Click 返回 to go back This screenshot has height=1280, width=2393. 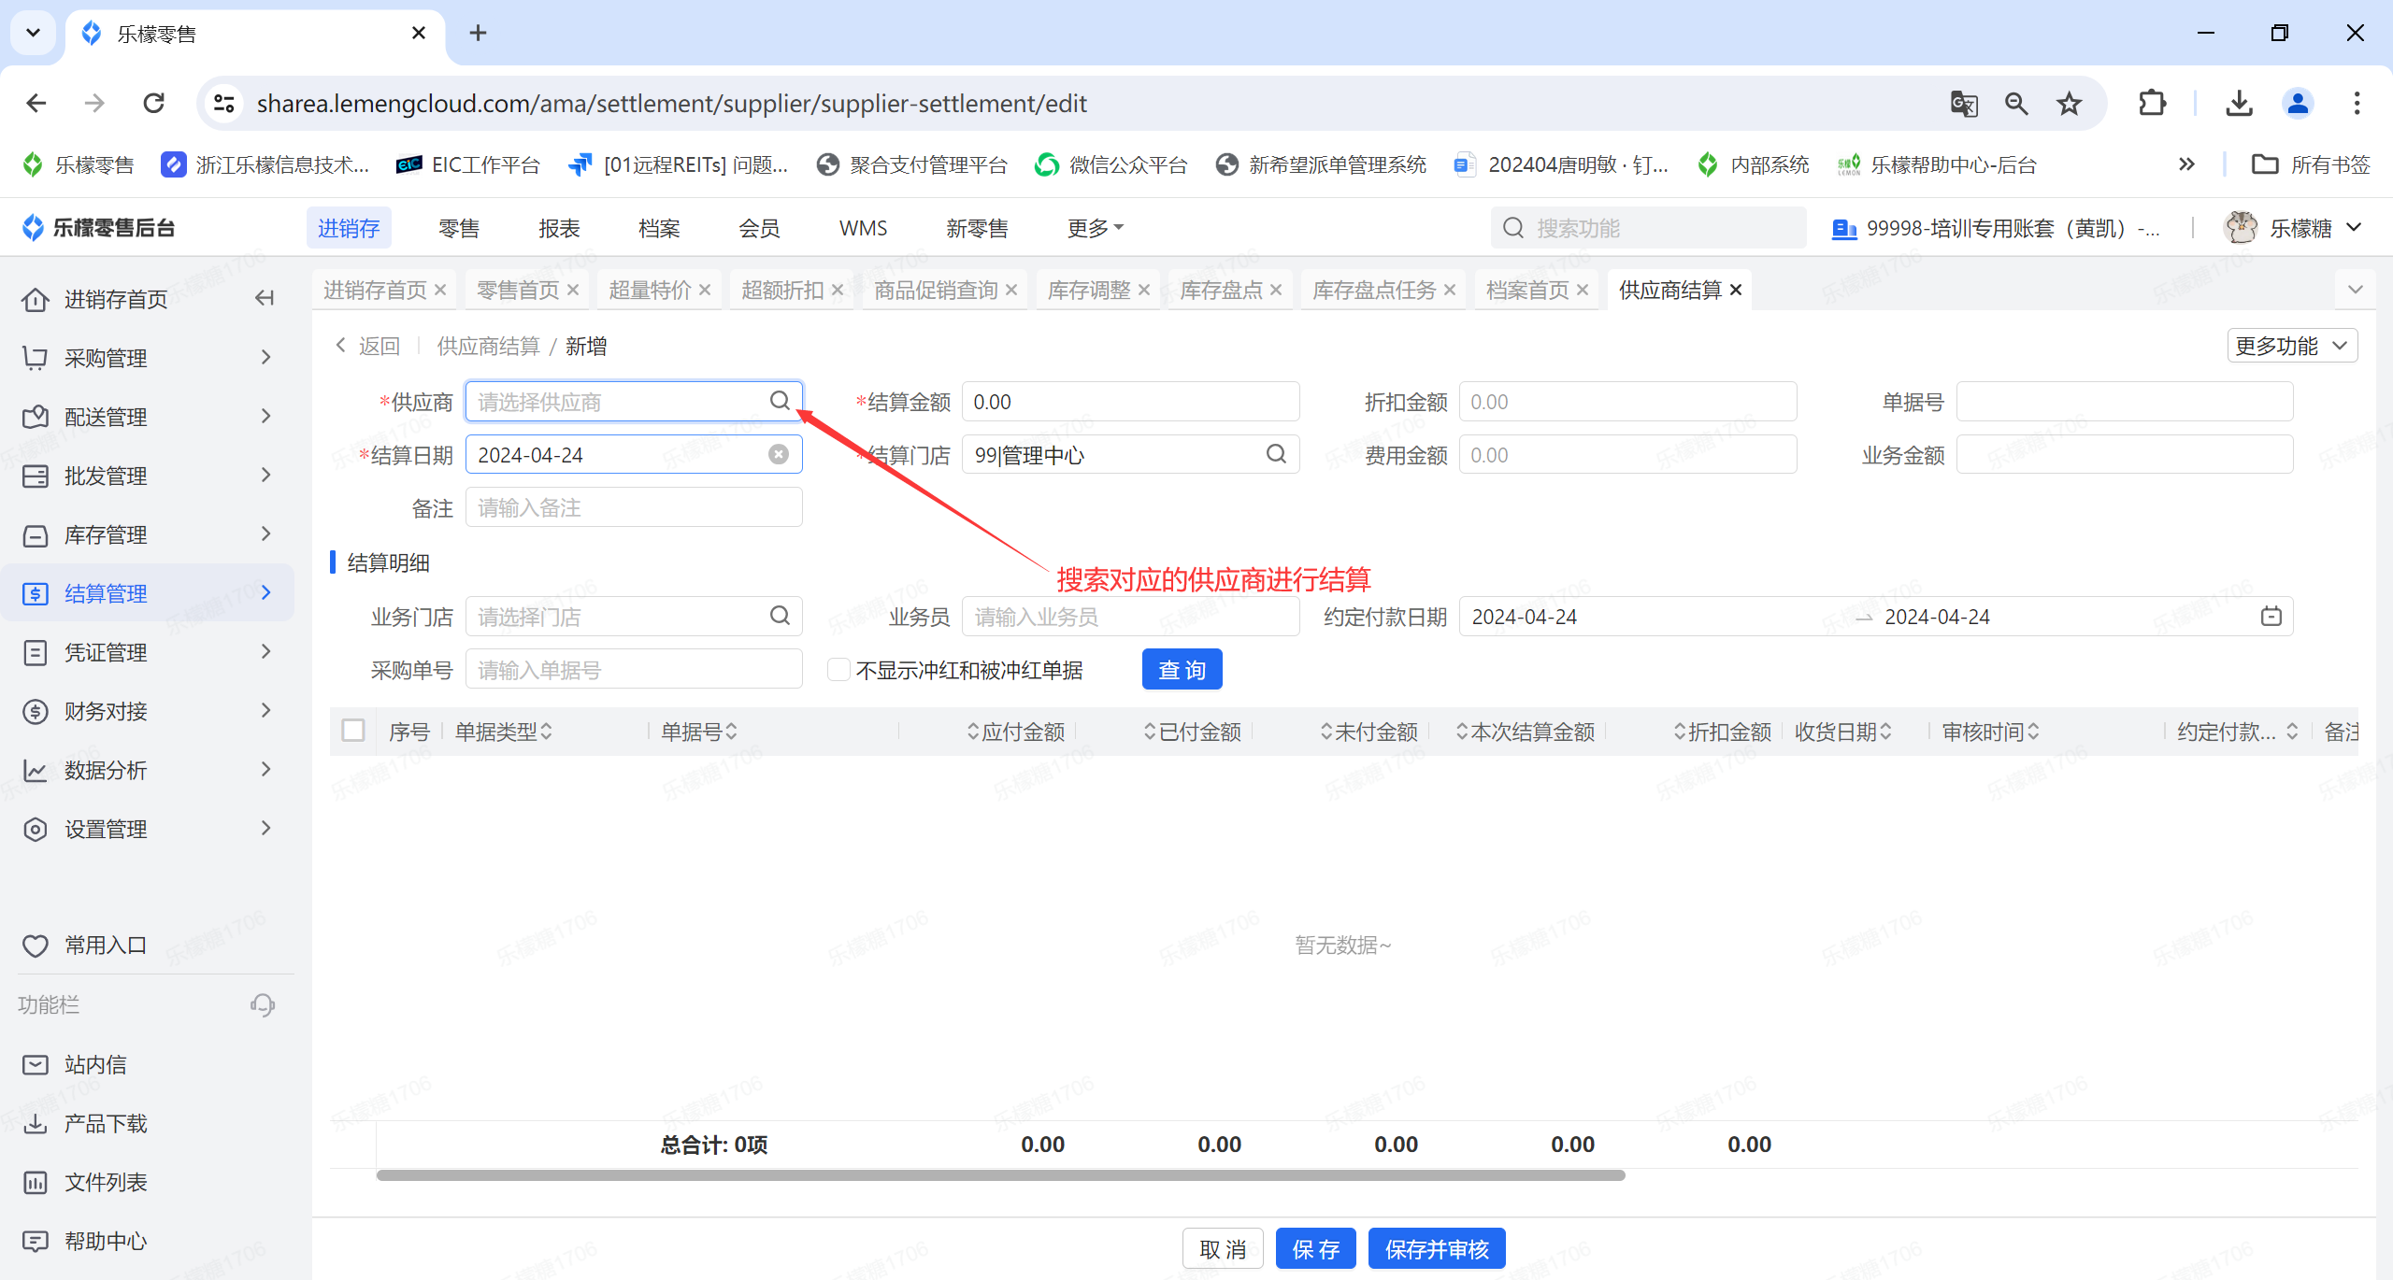point(368,346)
